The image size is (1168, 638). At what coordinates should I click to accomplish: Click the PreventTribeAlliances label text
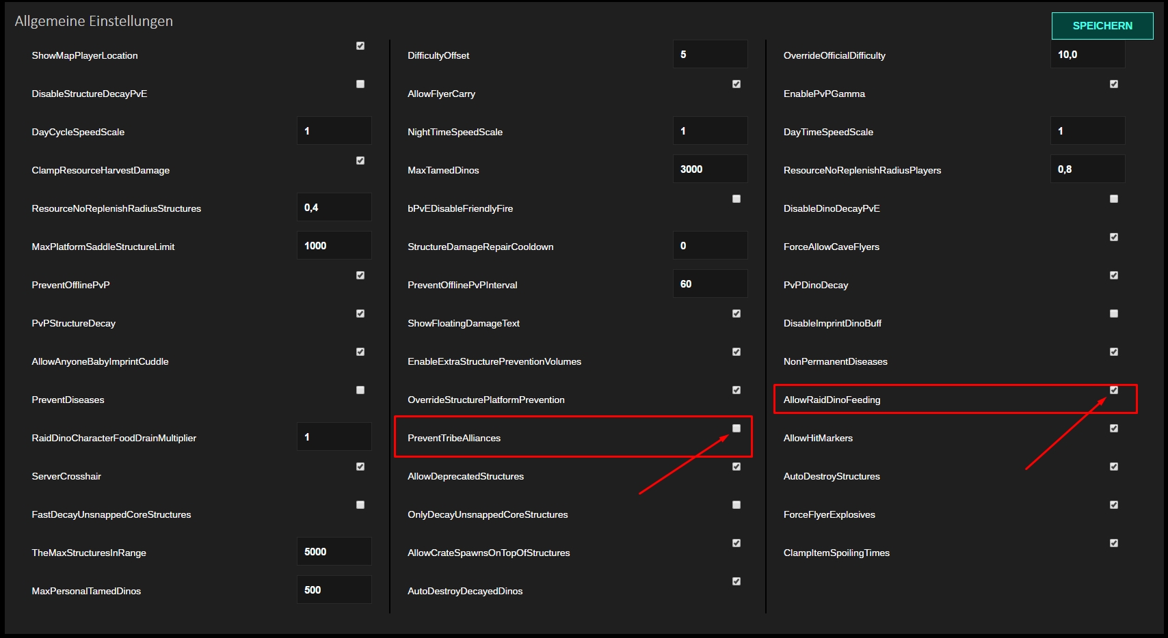click(454, 438)
